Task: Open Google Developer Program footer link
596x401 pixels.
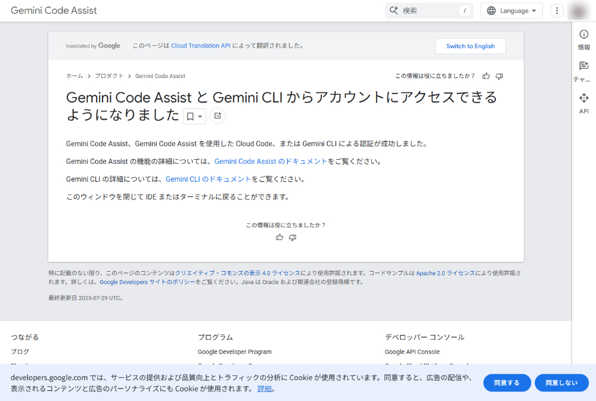Action: coord(234,352)
